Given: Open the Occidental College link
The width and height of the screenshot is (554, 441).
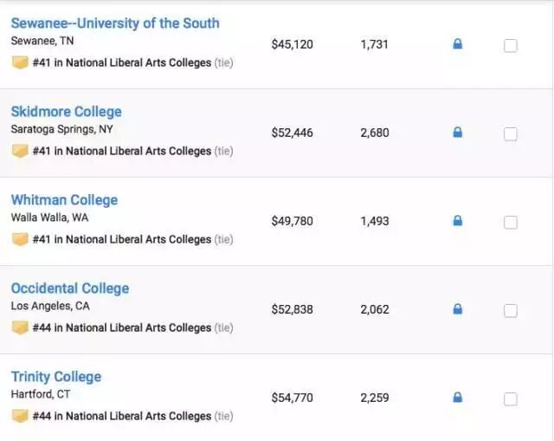Looking at the screenshot, I should (69, 288).
